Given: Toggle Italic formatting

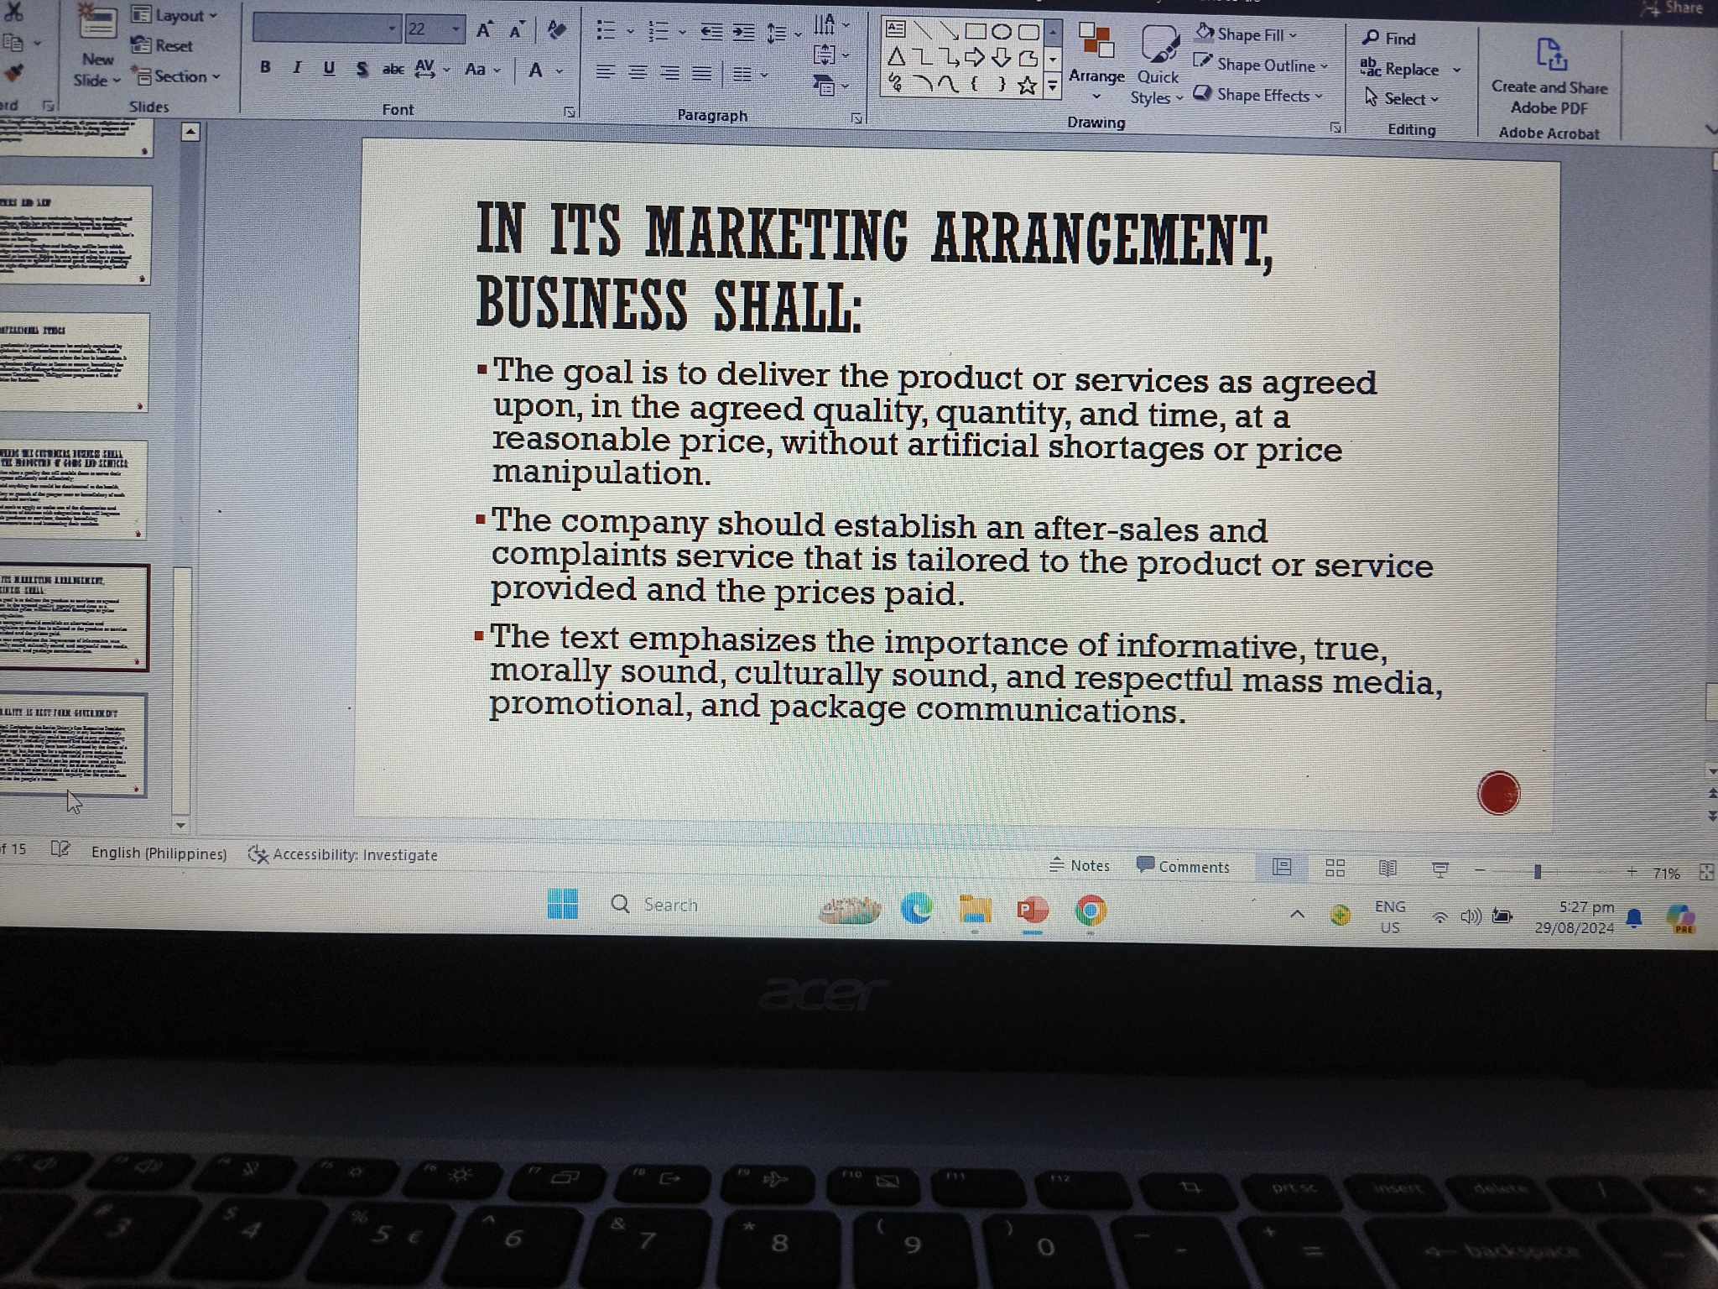Looking at the screenshot, I should pos(296,67).
